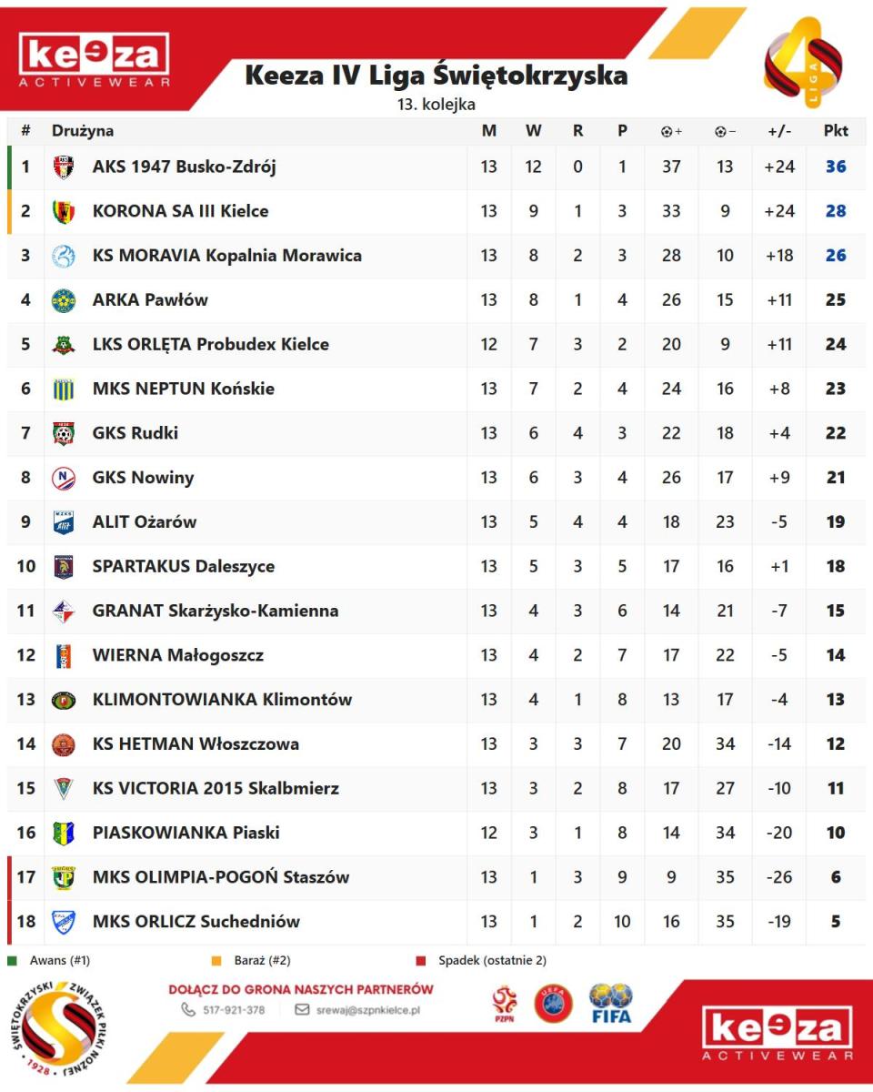The image size is (873, 1092).
Task: Click the PZPN logo in the footer
Action: (505, 1004)
